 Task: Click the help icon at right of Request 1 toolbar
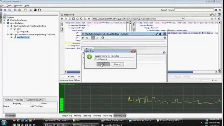click(x=219, y=19)
